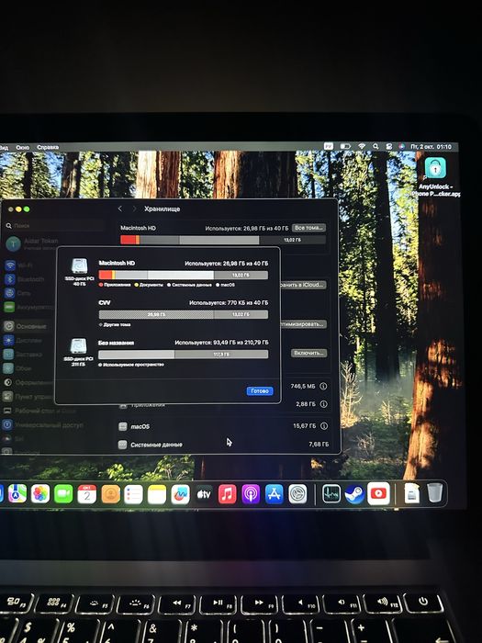Select Аккумулятор battery icon in sidebar
The image size is (482, 643).
[x=9, y=307]
